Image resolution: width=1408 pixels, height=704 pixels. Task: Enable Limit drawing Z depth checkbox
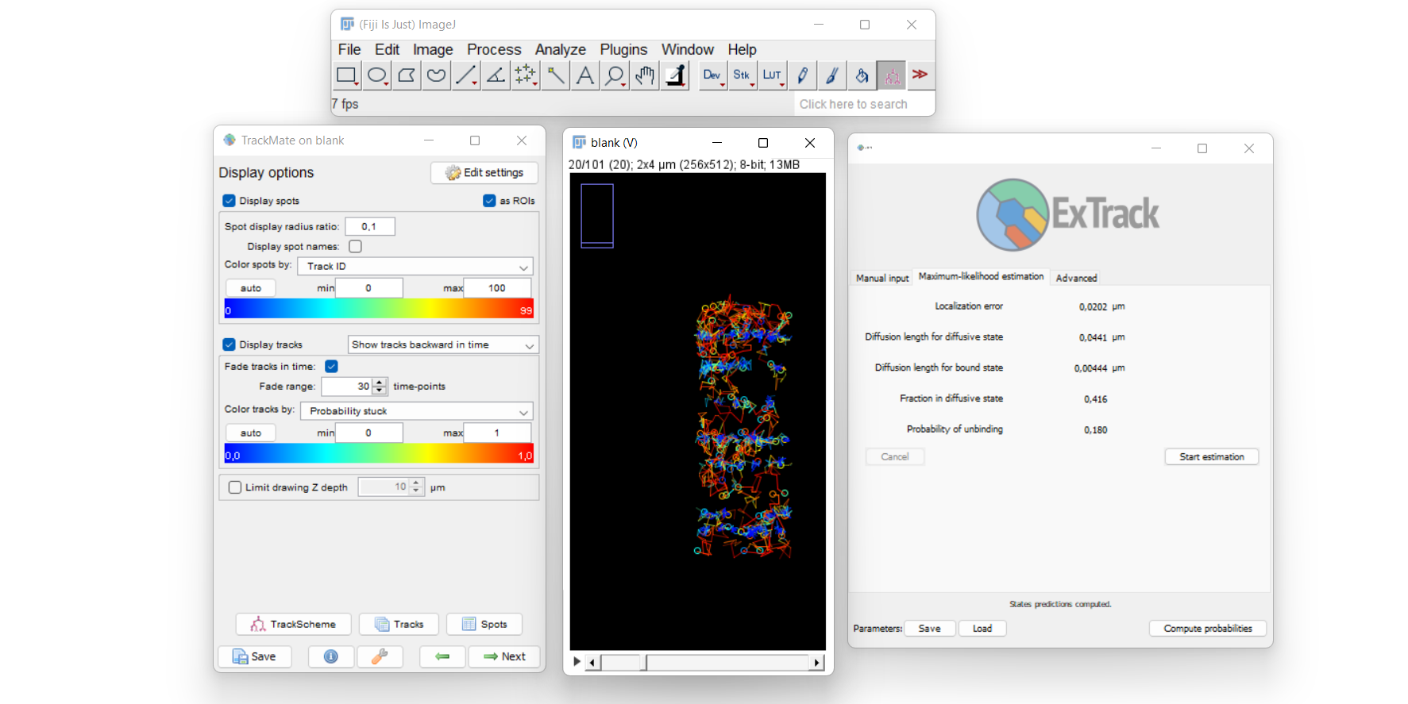(x=235, y=487)
